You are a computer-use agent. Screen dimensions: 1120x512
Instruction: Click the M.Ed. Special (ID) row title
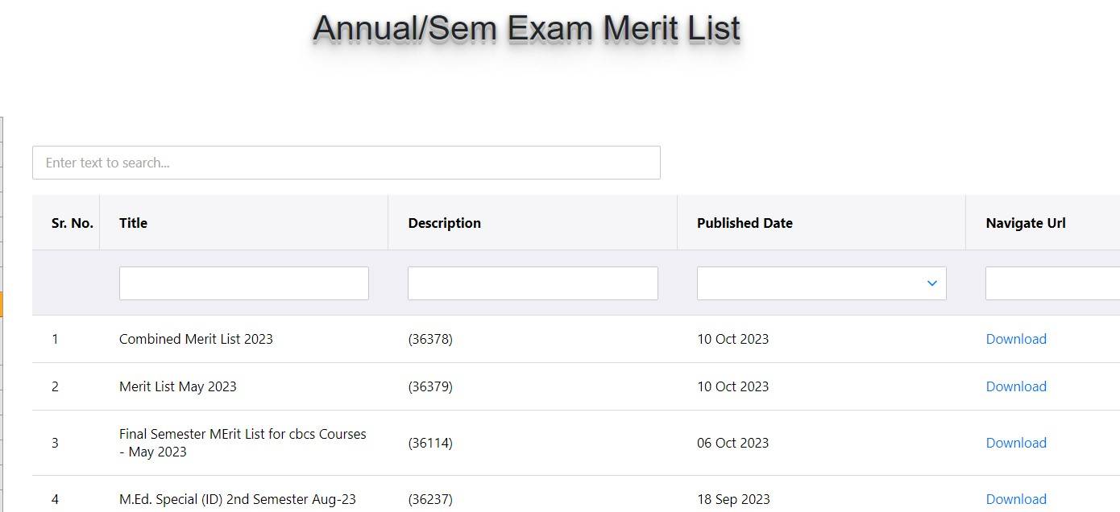click(237, 499)
